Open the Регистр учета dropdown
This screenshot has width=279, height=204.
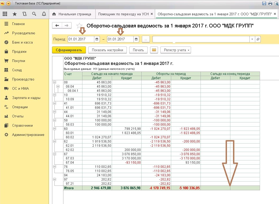176,50
